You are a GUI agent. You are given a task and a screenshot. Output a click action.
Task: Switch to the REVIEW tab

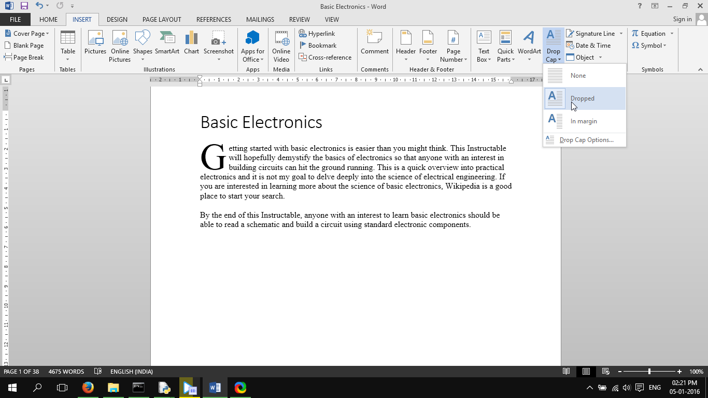pyautogui.click(x=299, y=19)
